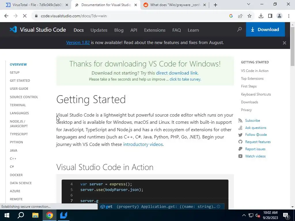Open the introductory videos link
The image size is (295, 221).
(x=143, y=144)
